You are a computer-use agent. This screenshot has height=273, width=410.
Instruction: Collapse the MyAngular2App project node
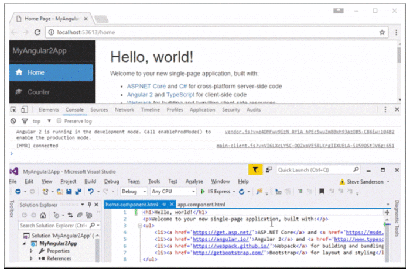tap(24, 243)
